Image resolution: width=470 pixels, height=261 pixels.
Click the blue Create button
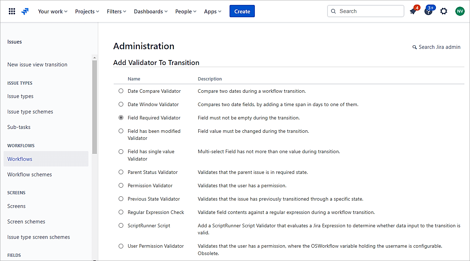(x=242, y=11)
